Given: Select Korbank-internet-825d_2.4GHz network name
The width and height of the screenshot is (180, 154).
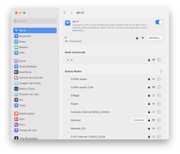Looking at the screenshot, I should click(x=90, y=112).
